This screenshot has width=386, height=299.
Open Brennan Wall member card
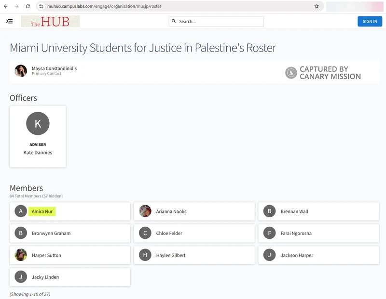click(318, 211)
